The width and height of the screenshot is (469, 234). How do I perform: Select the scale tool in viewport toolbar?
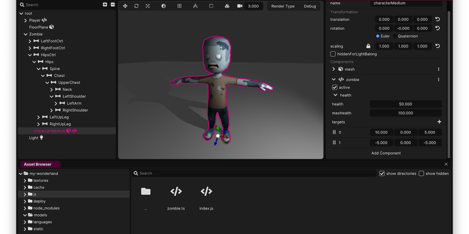point(148,6)
